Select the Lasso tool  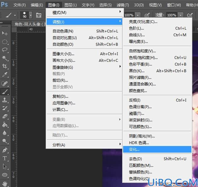(x=5, y=50)
